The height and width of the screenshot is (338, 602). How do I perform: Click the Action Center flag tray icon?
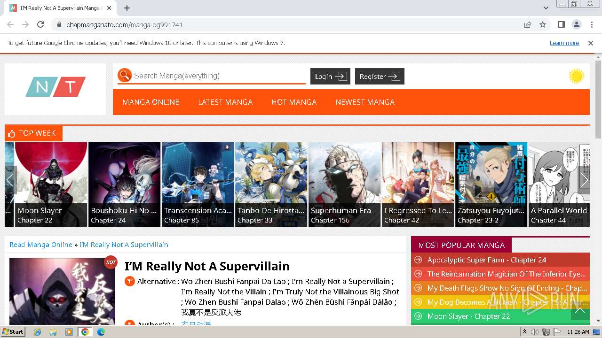[x=557, y=332]
